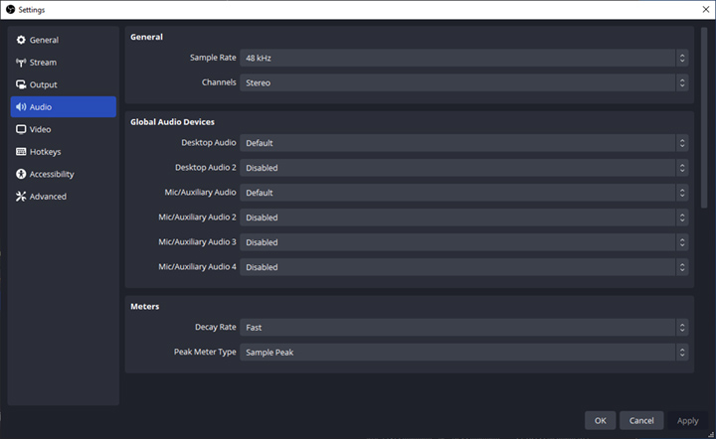
Task: Click the Peak Meter Type spinner arrows
Action: (x=682, y=353)
